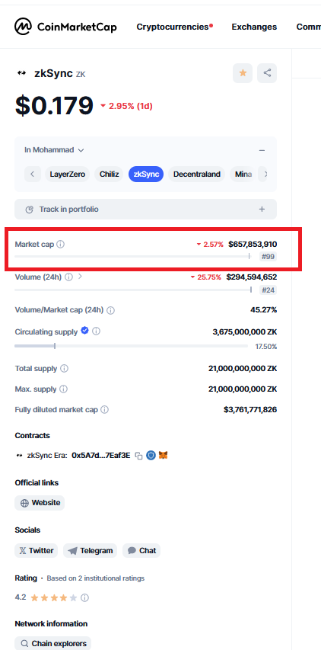This screenshot has height=650, width=321.
Task: Click the 0x5A7d...7Eaf3E contract address
Action: [x=101, y=455]
